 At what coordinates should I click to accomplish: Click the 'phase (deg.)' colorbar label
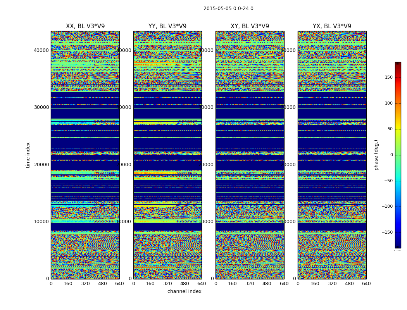(x=376, y=155)
